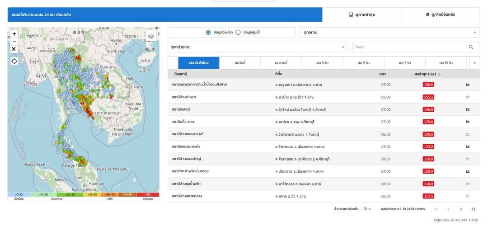This screenshot has height=227, width=488.
Task: Open the ทุกสถานี station dropdown
Action: click(389, 33)
